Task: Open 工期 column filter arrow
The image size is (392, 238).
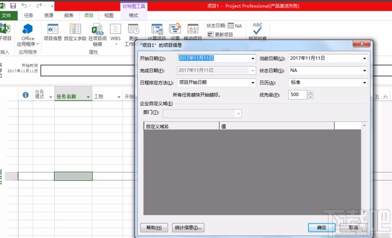Action: point(119,97)
